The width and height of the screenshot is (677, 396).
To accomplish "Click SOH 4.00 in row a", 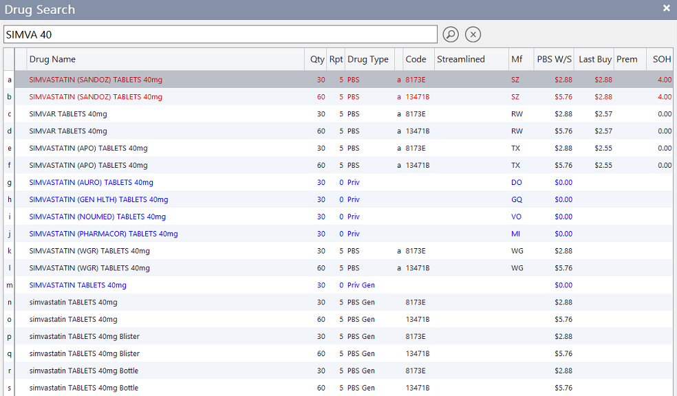I will 665,80.
